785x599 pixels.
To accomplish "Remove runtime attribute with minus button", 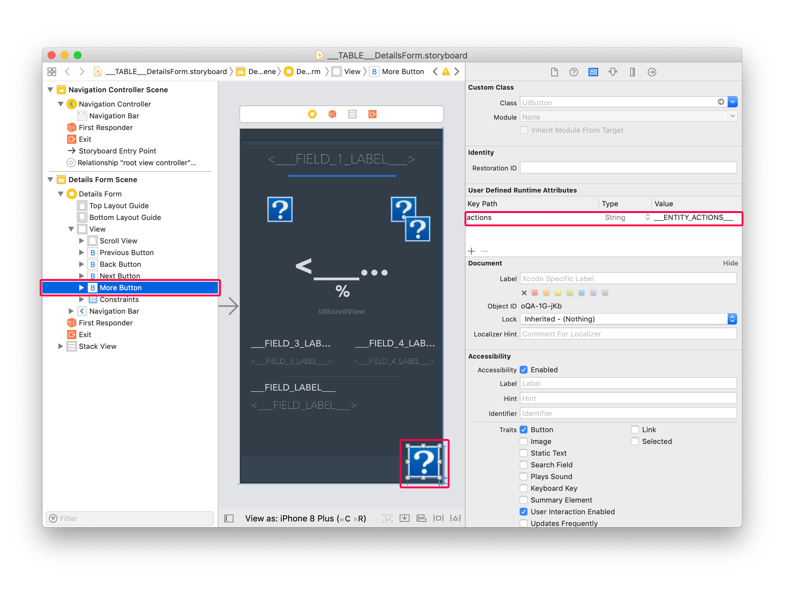I will [484, 251].
